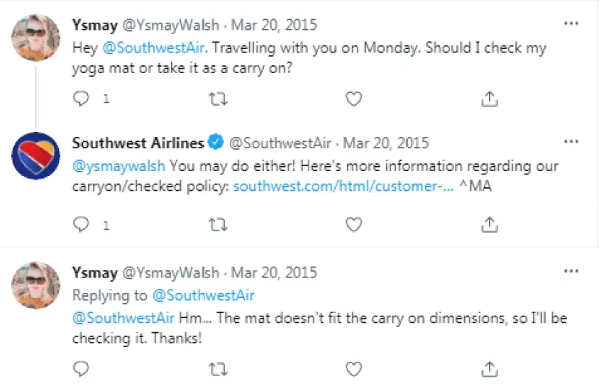The height and width of the screenshot is (391, 611).
Task: Like Ysmay's tweet about travelling Monday
Action: click(x=354, y=99)
